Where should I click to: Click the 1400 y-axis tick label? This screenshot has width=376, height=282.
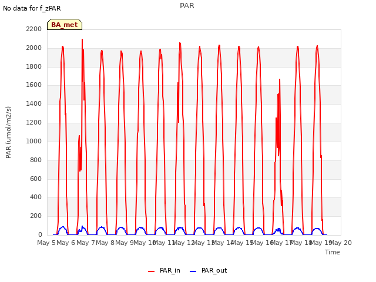[x=34, y=103]
